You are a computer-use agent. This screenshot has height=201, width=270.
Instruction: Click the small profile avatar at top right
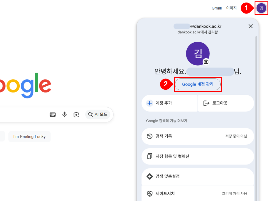(261, 8)
